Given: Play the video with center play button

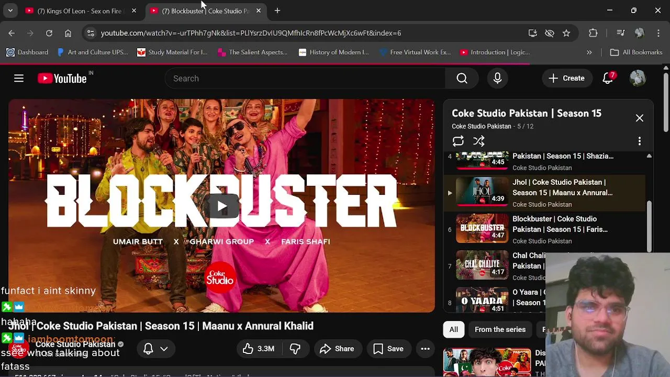Looking at the screenshot, I should pyautogui.click(x=222, y=206).
